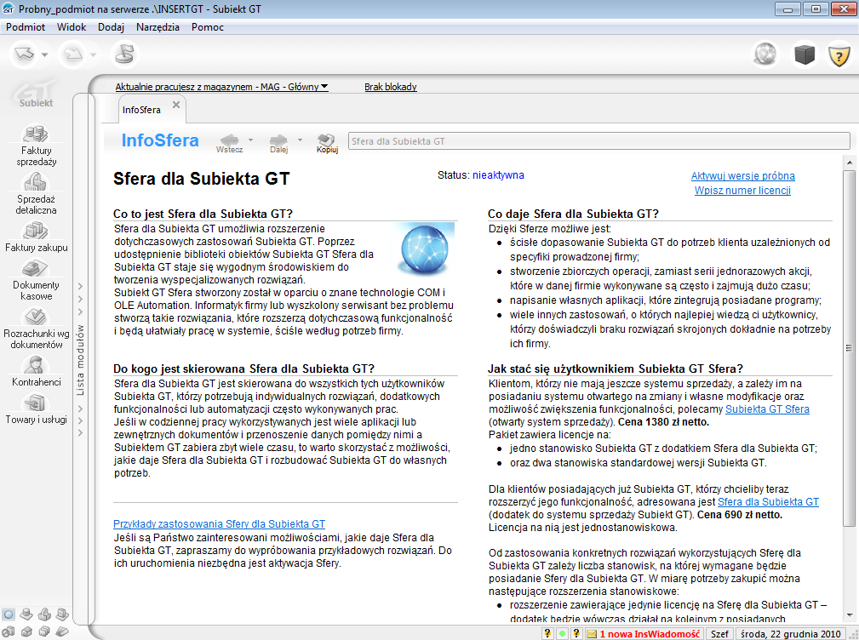Expand the MAG - Główny warehouse dropdown
The image size is (859, 640).
coord(324,87)
